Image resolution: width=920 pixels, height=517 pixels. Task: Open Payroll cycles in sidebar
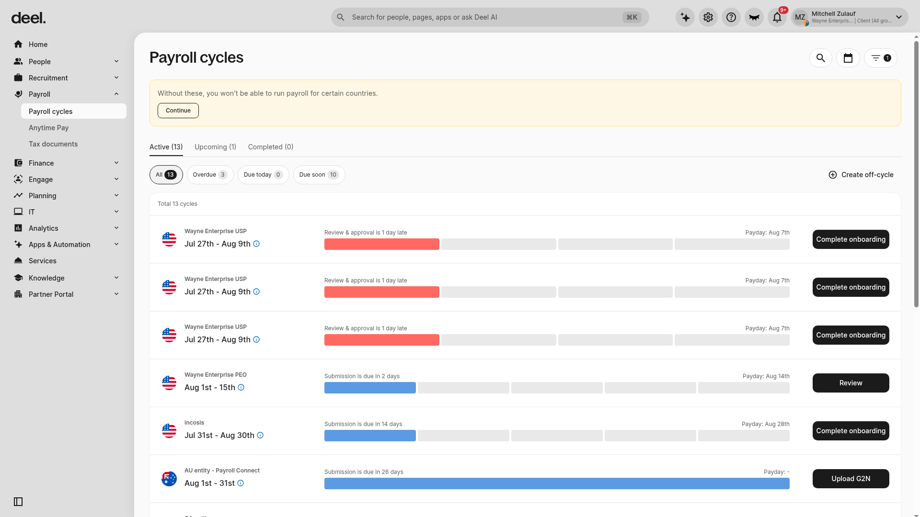click(74, 111)
